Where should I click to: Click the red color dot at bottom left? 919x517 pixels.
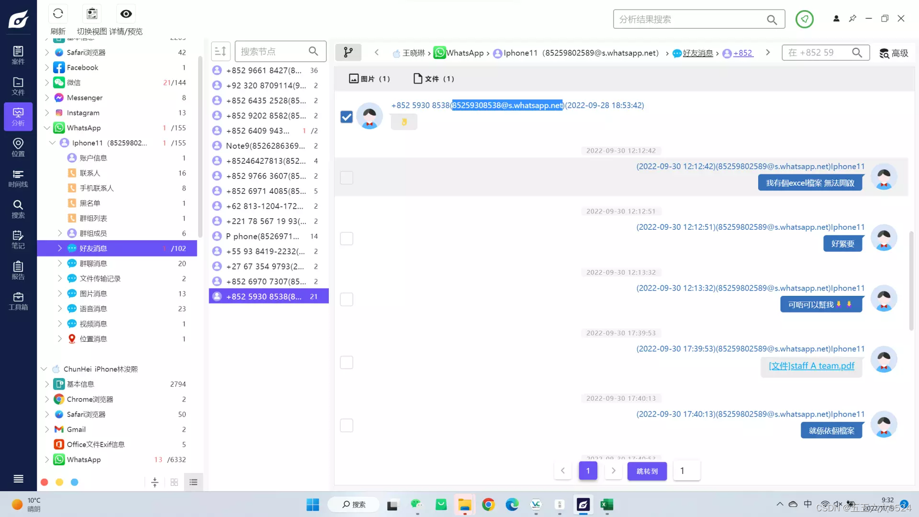pos(45,483)
